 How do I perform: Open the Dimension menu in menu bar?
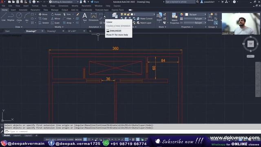pos(63,6)
